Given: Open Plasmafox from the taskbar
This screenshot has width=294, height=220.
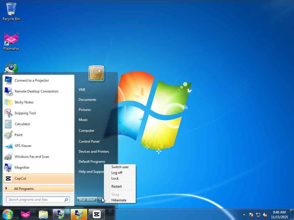Looking at the screenshot, I should pyautogui.click(x=26, y=214).
